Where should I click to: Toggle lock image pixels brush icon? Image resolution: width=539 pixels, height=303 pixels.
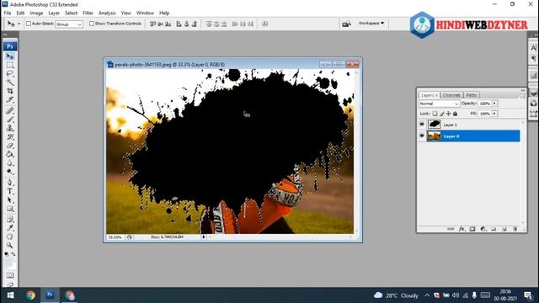(441, 114)
